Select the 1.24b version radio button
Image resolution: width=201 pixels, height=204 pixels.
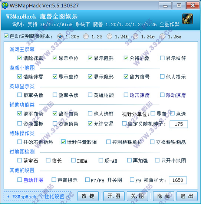click(109, 36)
